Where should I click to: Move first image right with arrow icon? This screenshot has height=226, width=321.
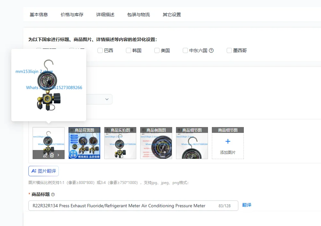pyautogui.click(x=58, y=155)
